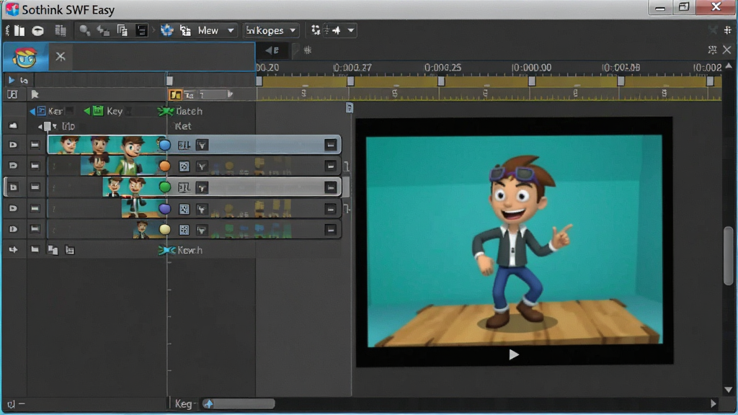Toggle visibility of the yellow-dot layer
Image resolution: width=738 pixels, height=415 pixels.
tap(13, 229)
